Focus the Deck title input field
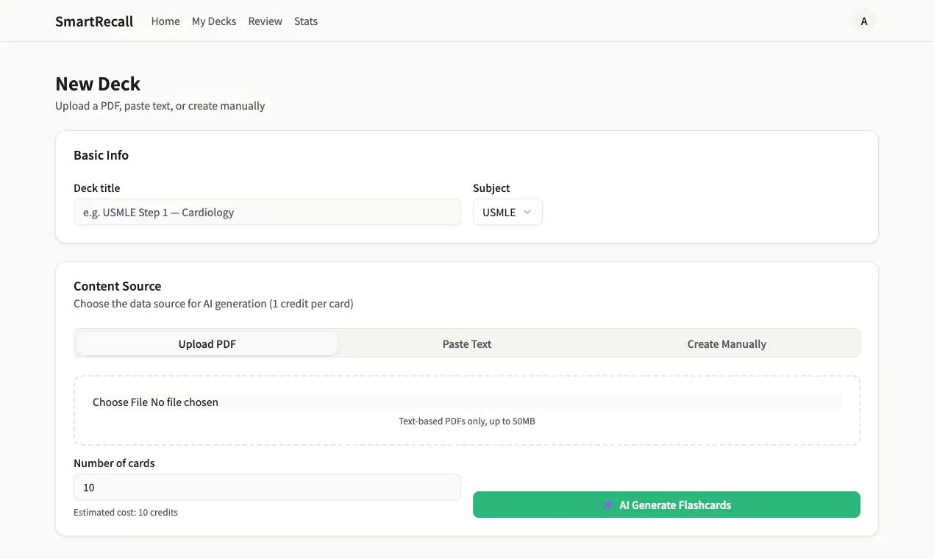Screen dimensions: 934x559 (267, 212)
